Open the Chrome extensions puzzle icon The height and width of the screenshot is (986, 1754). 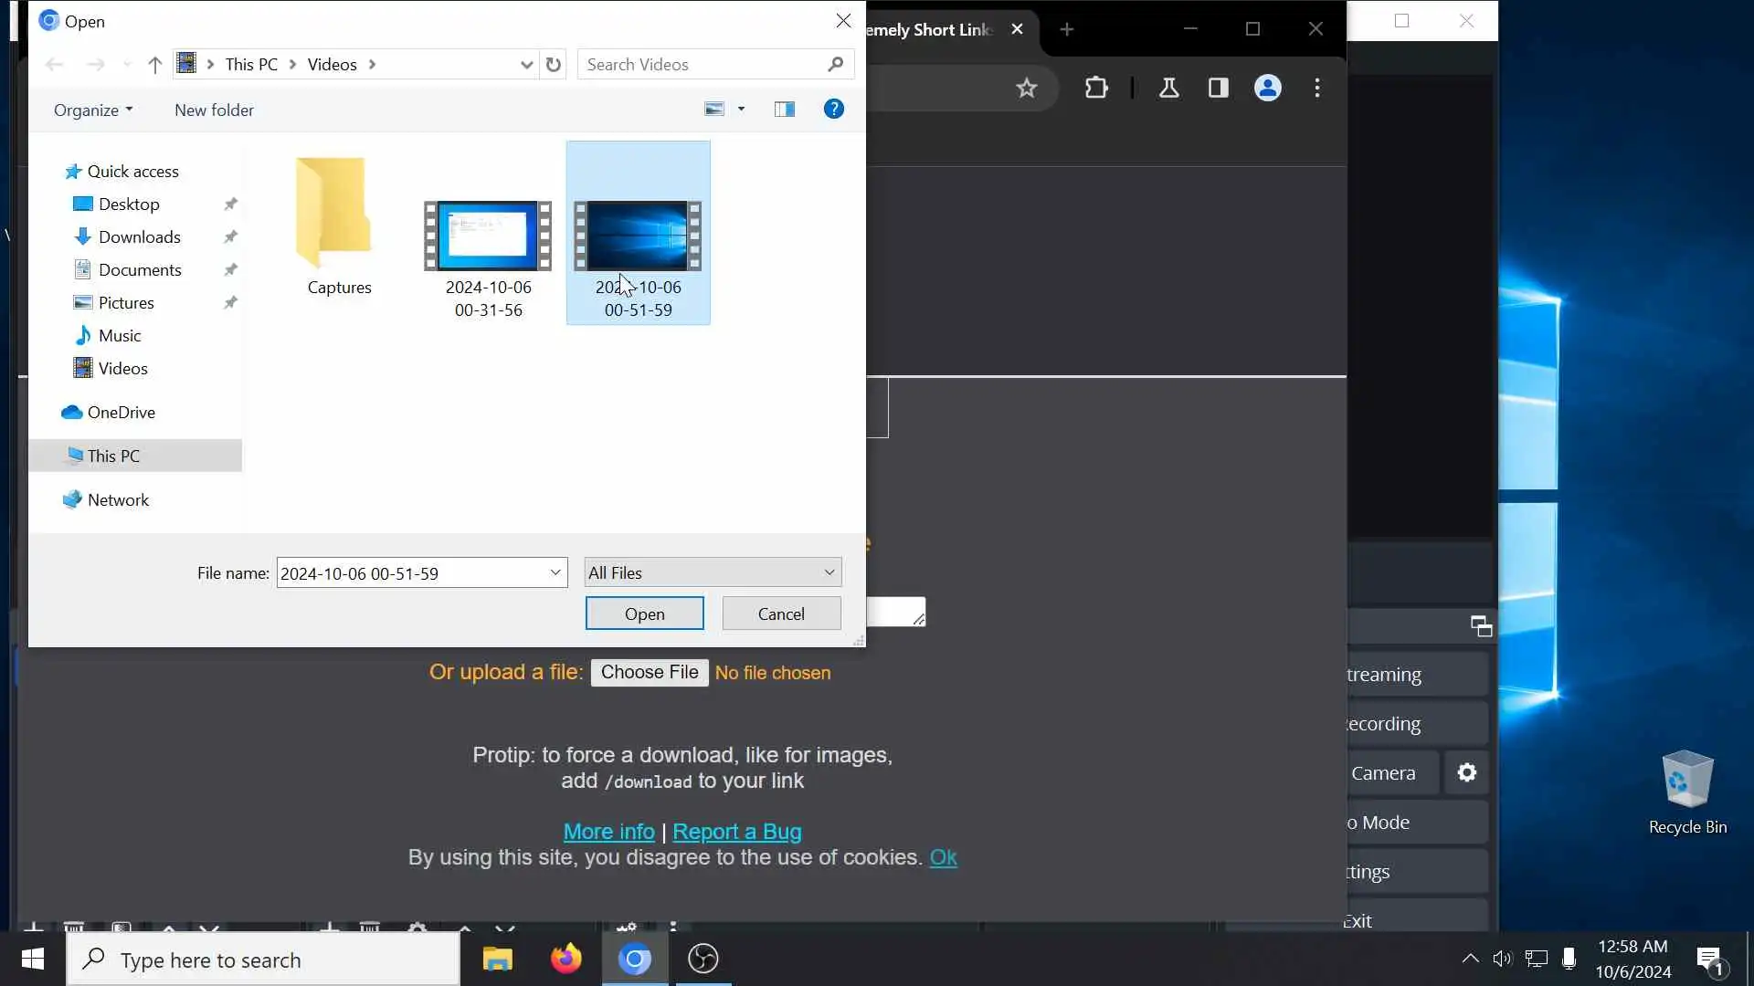1096,89
